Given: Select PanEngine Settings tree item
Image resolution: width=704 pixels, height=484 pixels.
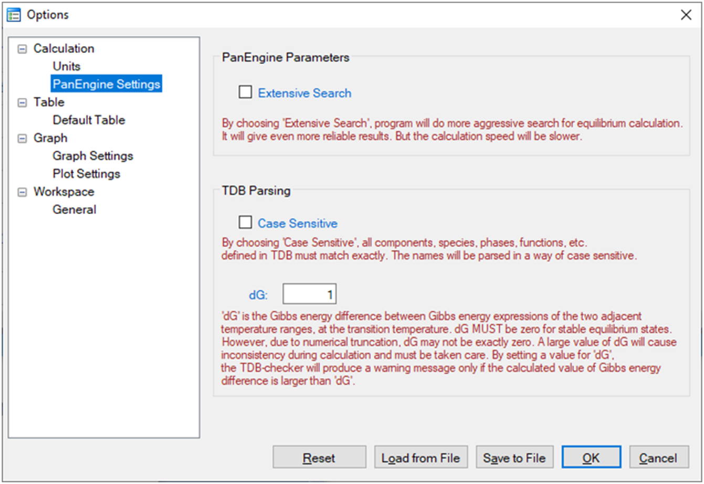Looking at the screenshot, I should 107,84.
